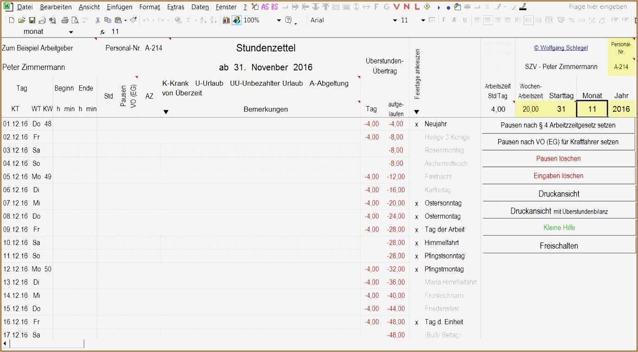Apply underline formatting with the U icon

tap(464, 20)
